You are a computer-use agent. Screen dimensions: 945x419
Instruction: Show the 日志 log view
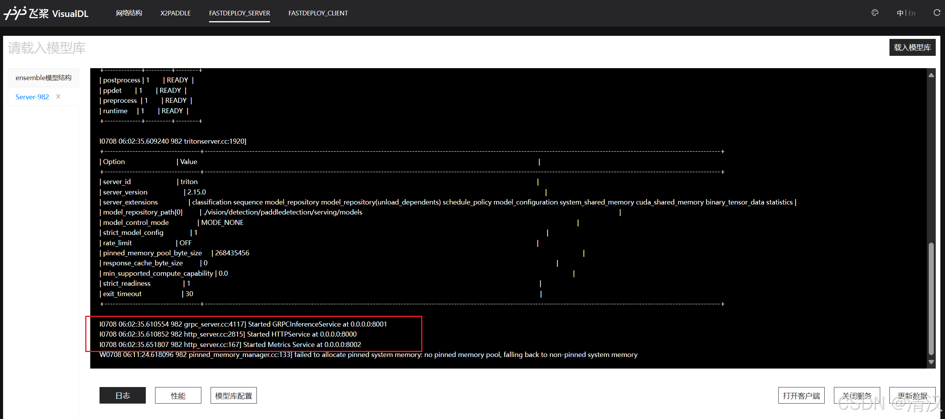click(x=123, y=396)
